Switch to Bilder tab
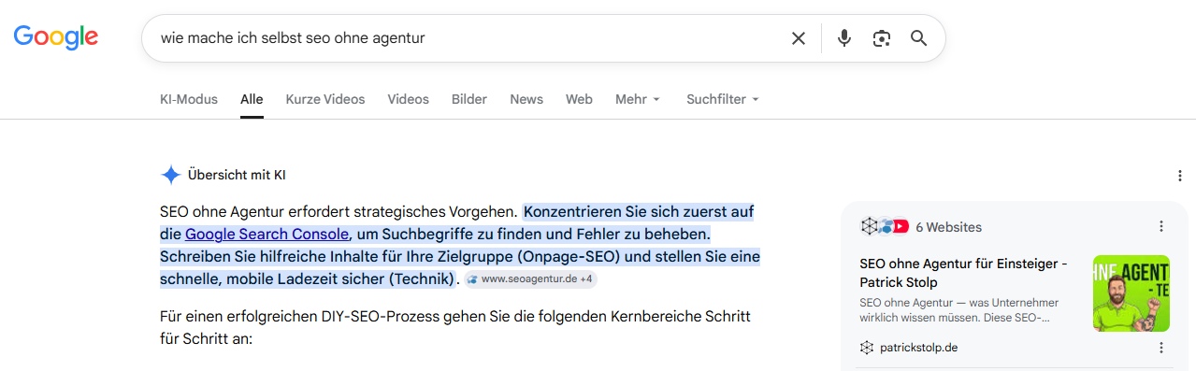The image size is (1196, 371). pos(469,99)
